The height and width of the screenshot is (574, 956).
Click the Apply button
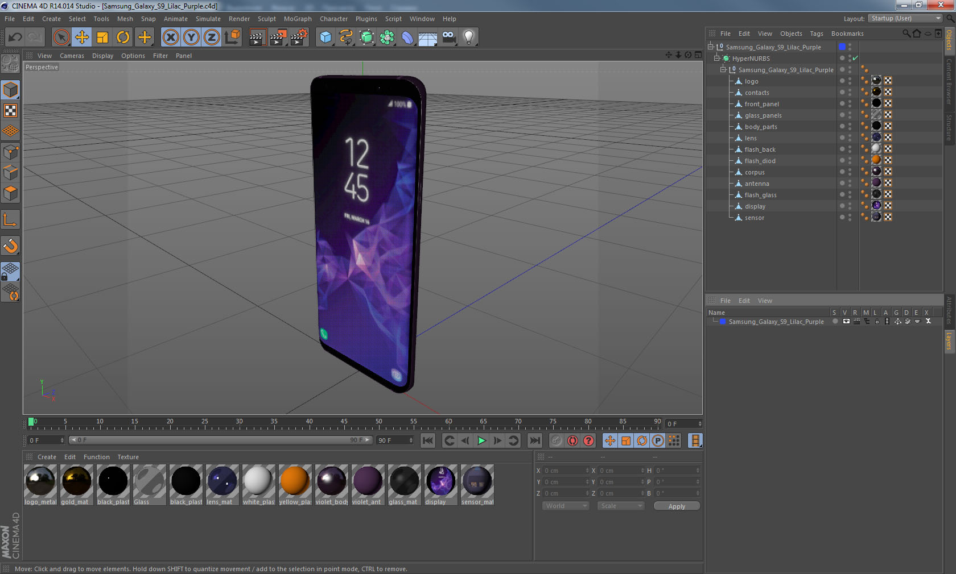pyautogui.click(x=677, y=506)
